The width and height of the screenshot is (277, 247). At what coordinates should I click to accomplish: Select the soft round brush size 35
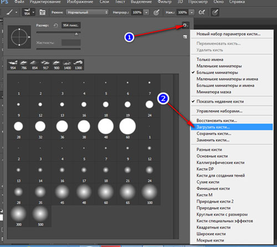click(x=40, y=194)
